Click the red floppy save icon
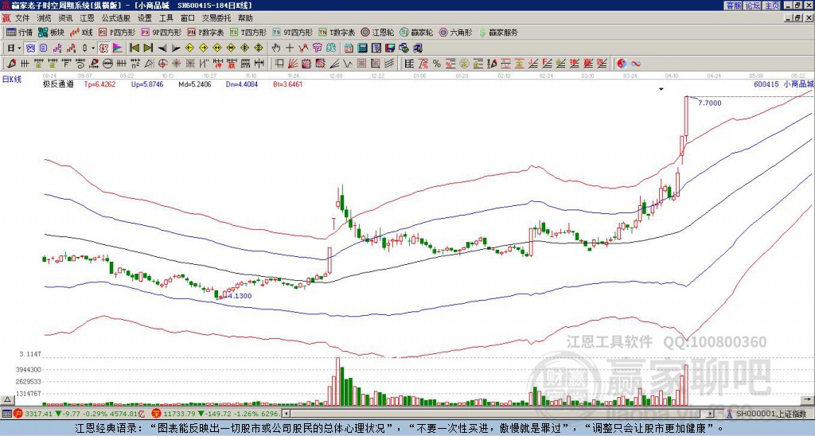The width and height of the screenshot is (815, 436). tap(390, 49)
